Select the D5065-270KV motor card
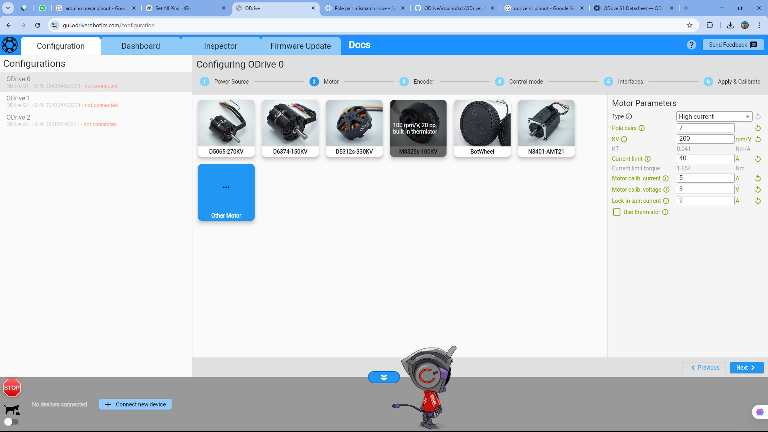This screenshot has width=768, height=432. (x=226, y=128)
